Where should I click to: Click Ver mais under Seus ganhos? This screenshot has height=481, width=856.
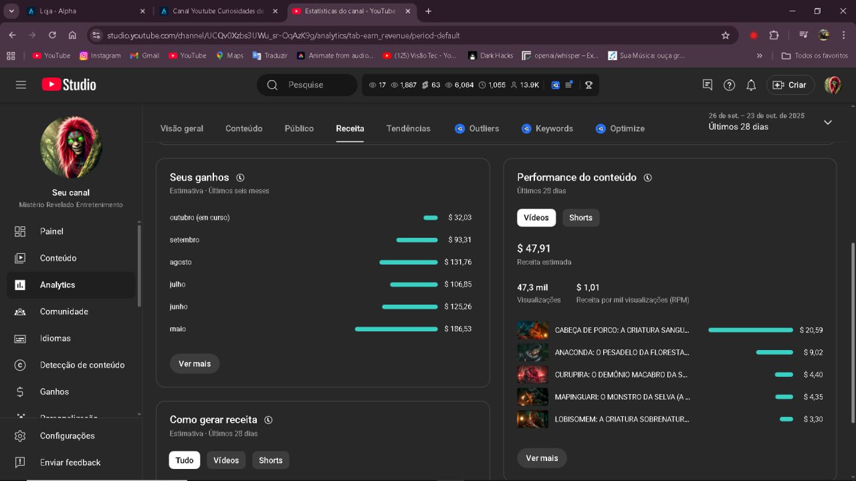coord(195,363)
